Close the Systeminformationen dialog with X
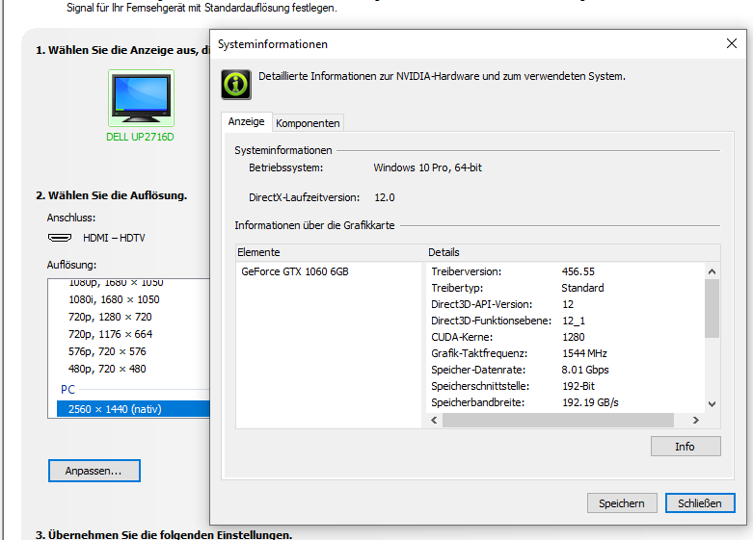 pos(732,43)
